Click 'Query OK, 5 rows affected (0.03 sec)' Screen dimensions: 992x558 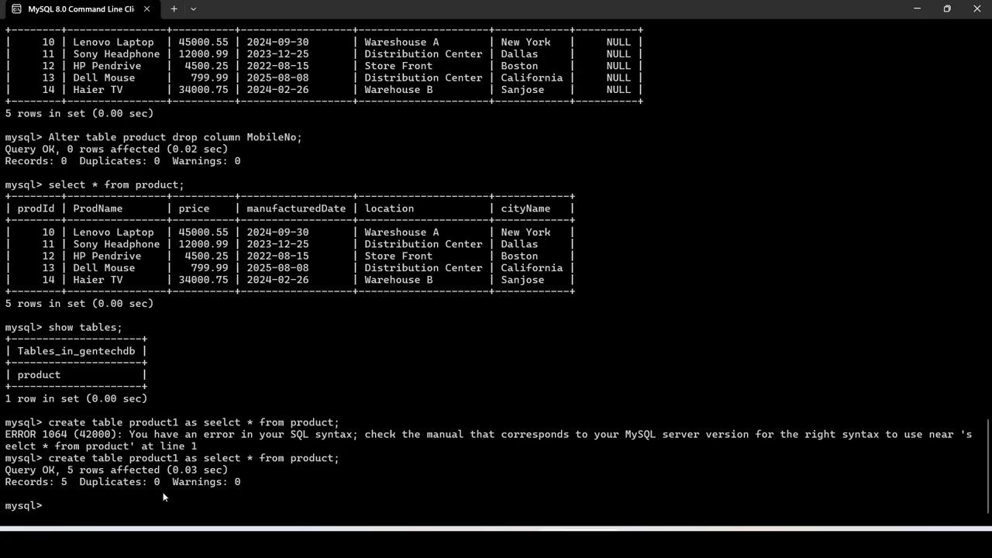click(x=116, y=470)
